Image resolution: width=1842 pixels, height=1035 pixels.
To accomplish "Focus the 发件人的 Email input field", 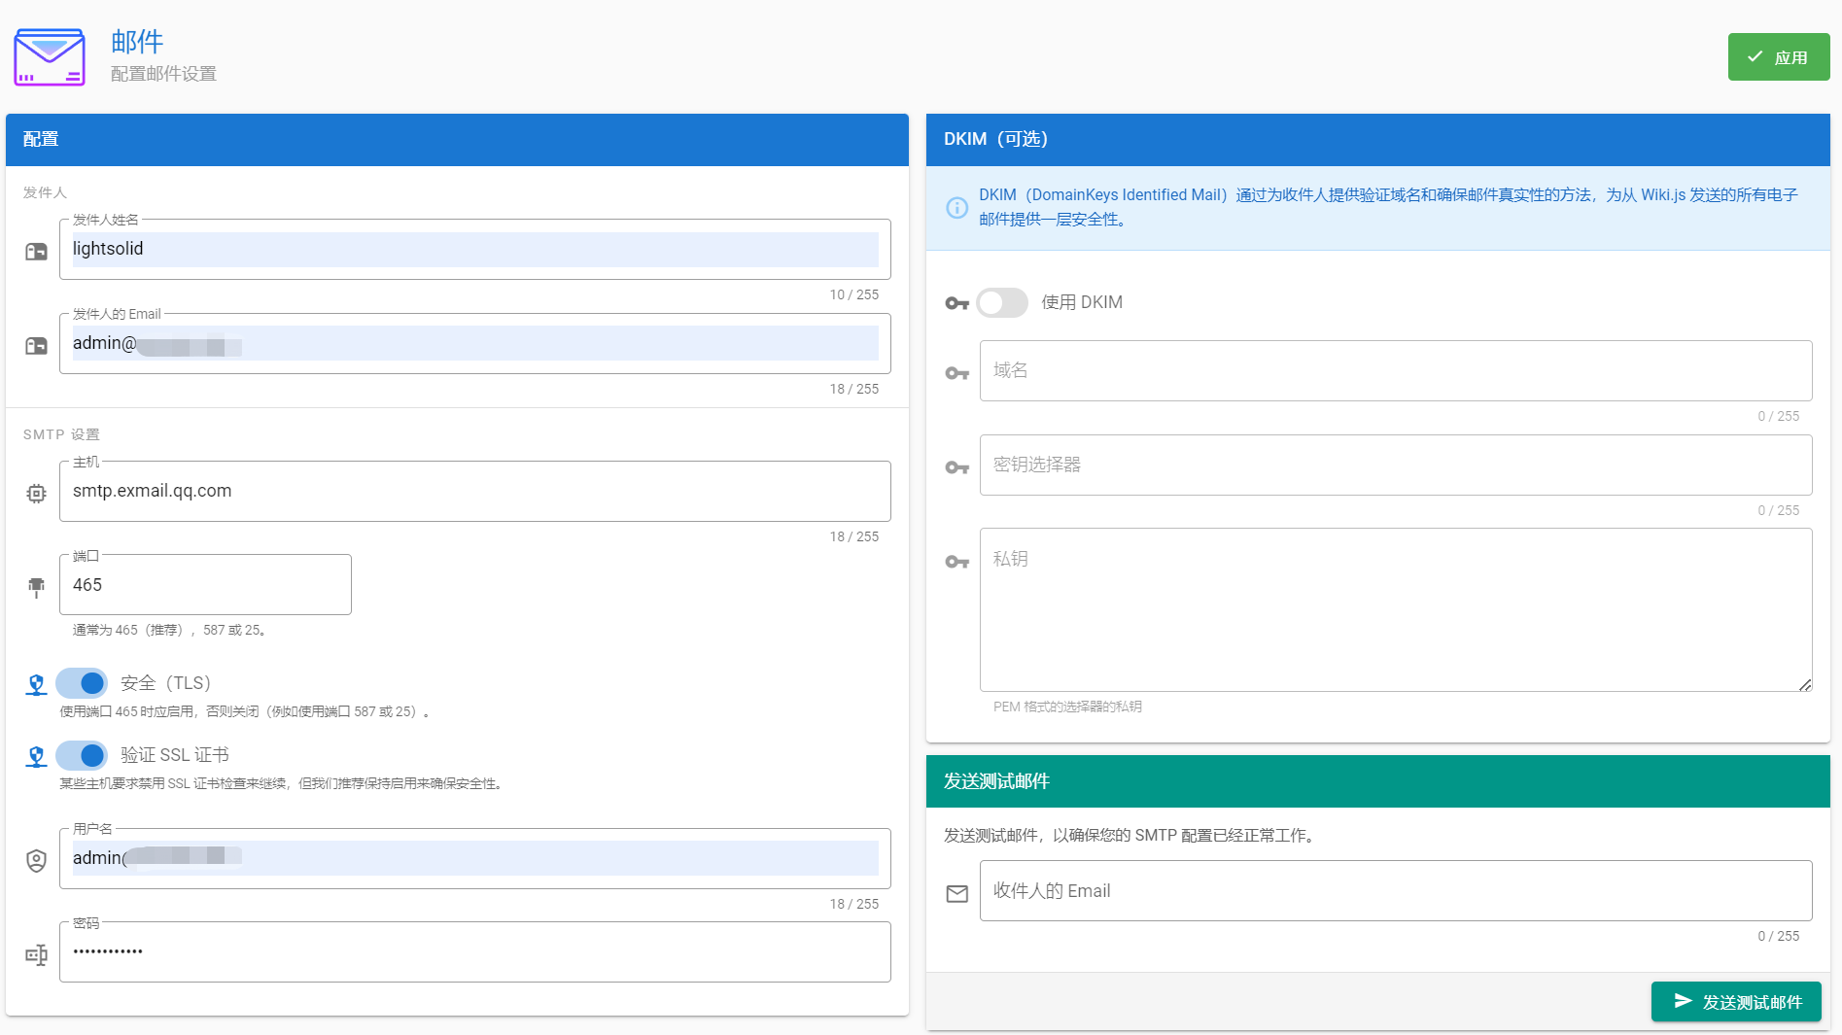I will point(475,344).
